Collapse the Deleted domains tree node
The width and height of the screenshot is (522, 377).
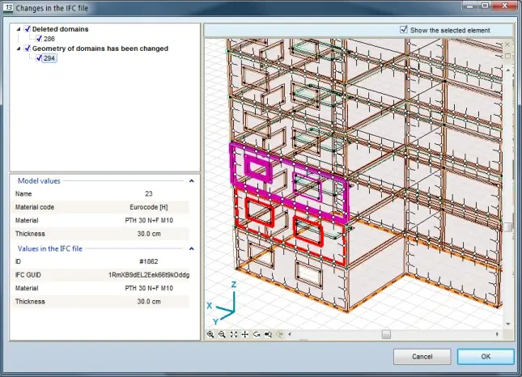tap(18, 29)
